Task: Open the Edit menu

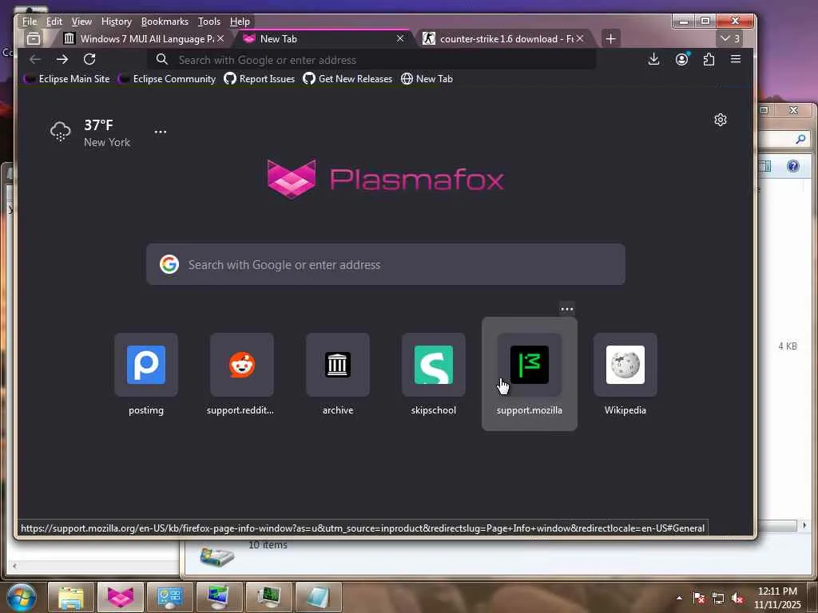Action: tap(54, 22)
